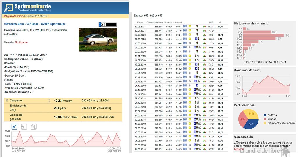Click the motorway icon in 21.03.2020 row
Viewport: 298px width, 167px height.
pos(196,39)
